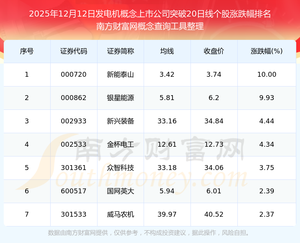Image resolution: width=300 pixels, height=243 pixels.
Task: Select stock code 002933
Action: [x=73, y=121]
